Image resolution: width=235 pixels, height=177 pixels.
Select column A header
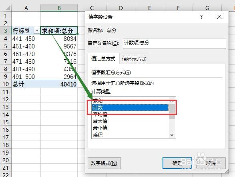point(26,8)
